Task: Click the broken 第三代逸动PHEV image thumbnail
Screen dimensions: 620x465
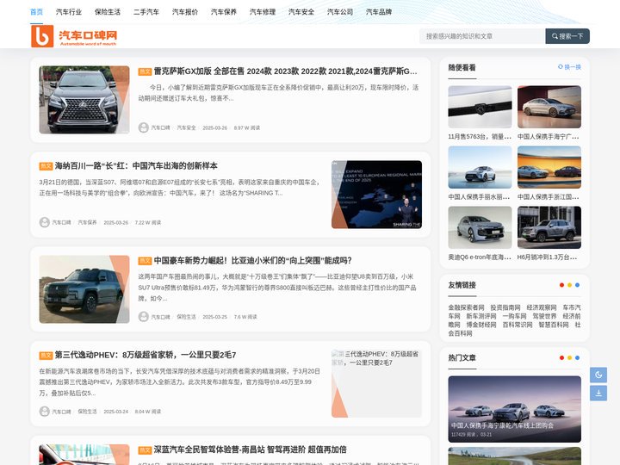Action: coord(376,383)
